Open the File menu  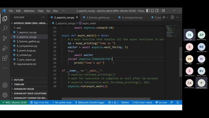[11, 11]
